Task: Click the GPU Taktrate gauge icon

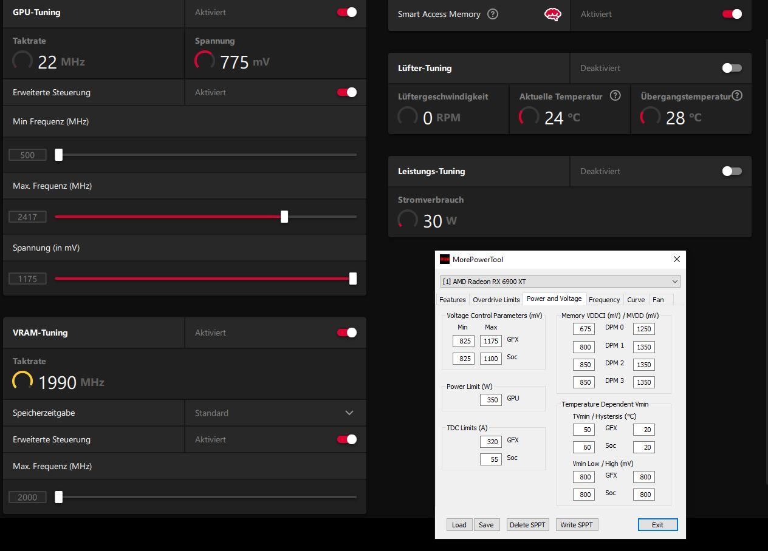Action: 22,61
